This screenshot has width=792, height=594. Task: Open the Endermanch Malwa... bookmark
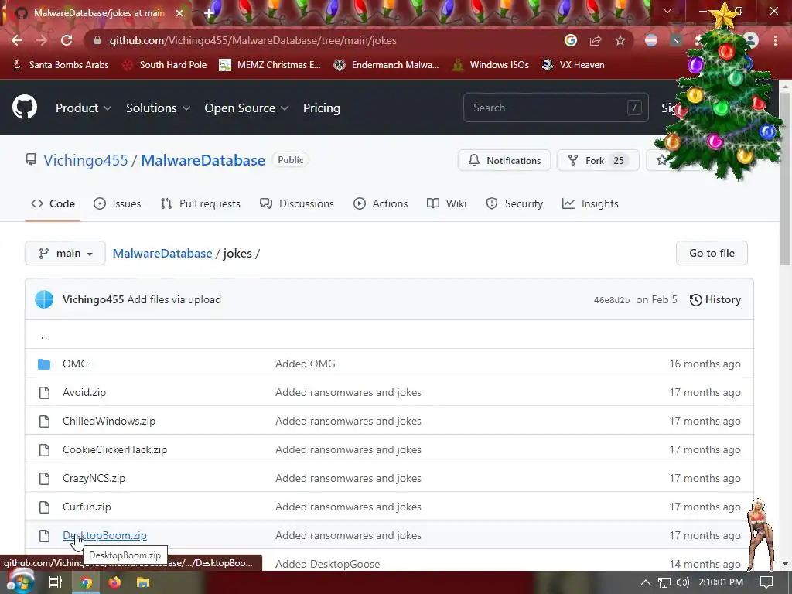[x=386, y=65]
